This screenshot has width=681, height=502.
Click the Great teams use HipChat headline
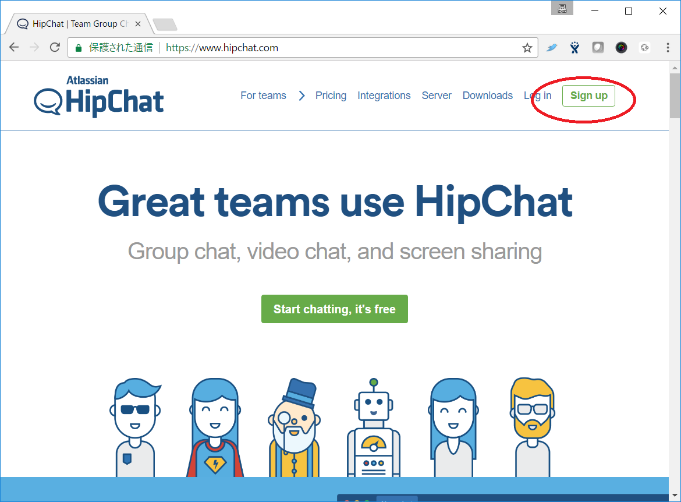[335, 203]
